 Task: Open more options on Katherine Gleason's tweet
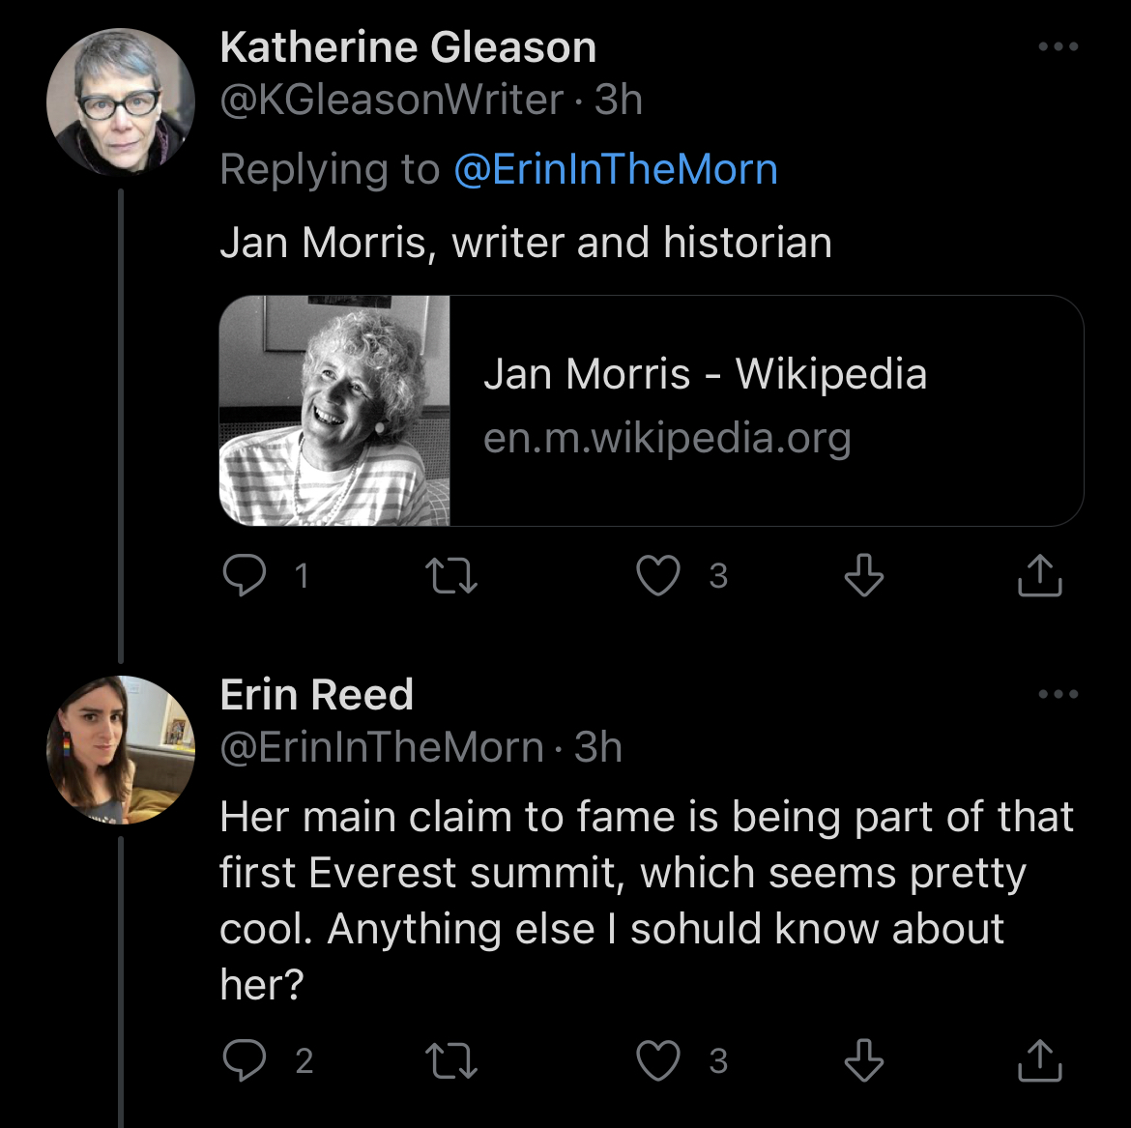click(1058, 47)
